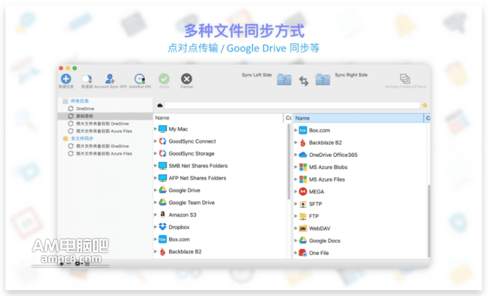Click the green Apply checkmark button

coord(164,79)
